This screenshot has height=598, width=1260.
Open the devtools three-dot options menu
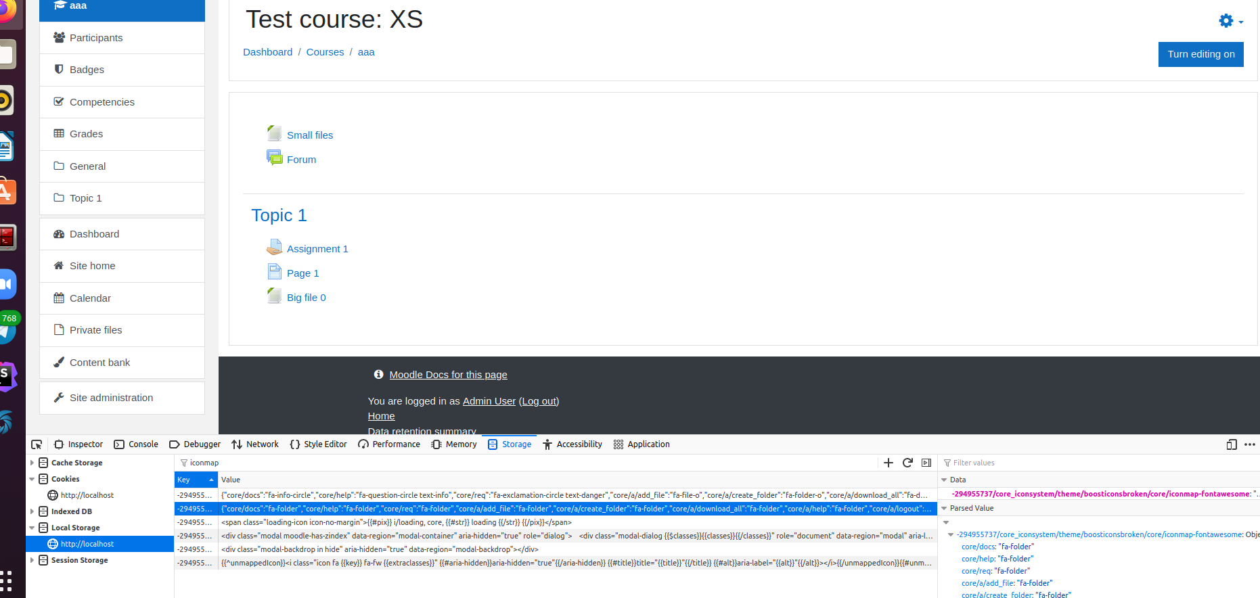(x=1250, y=444)
